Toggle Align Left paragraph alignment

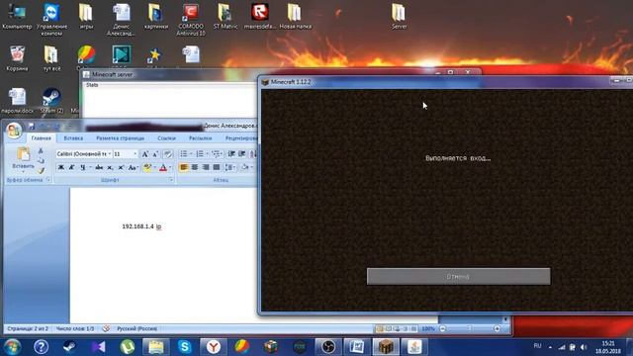[x=184, y=167]
